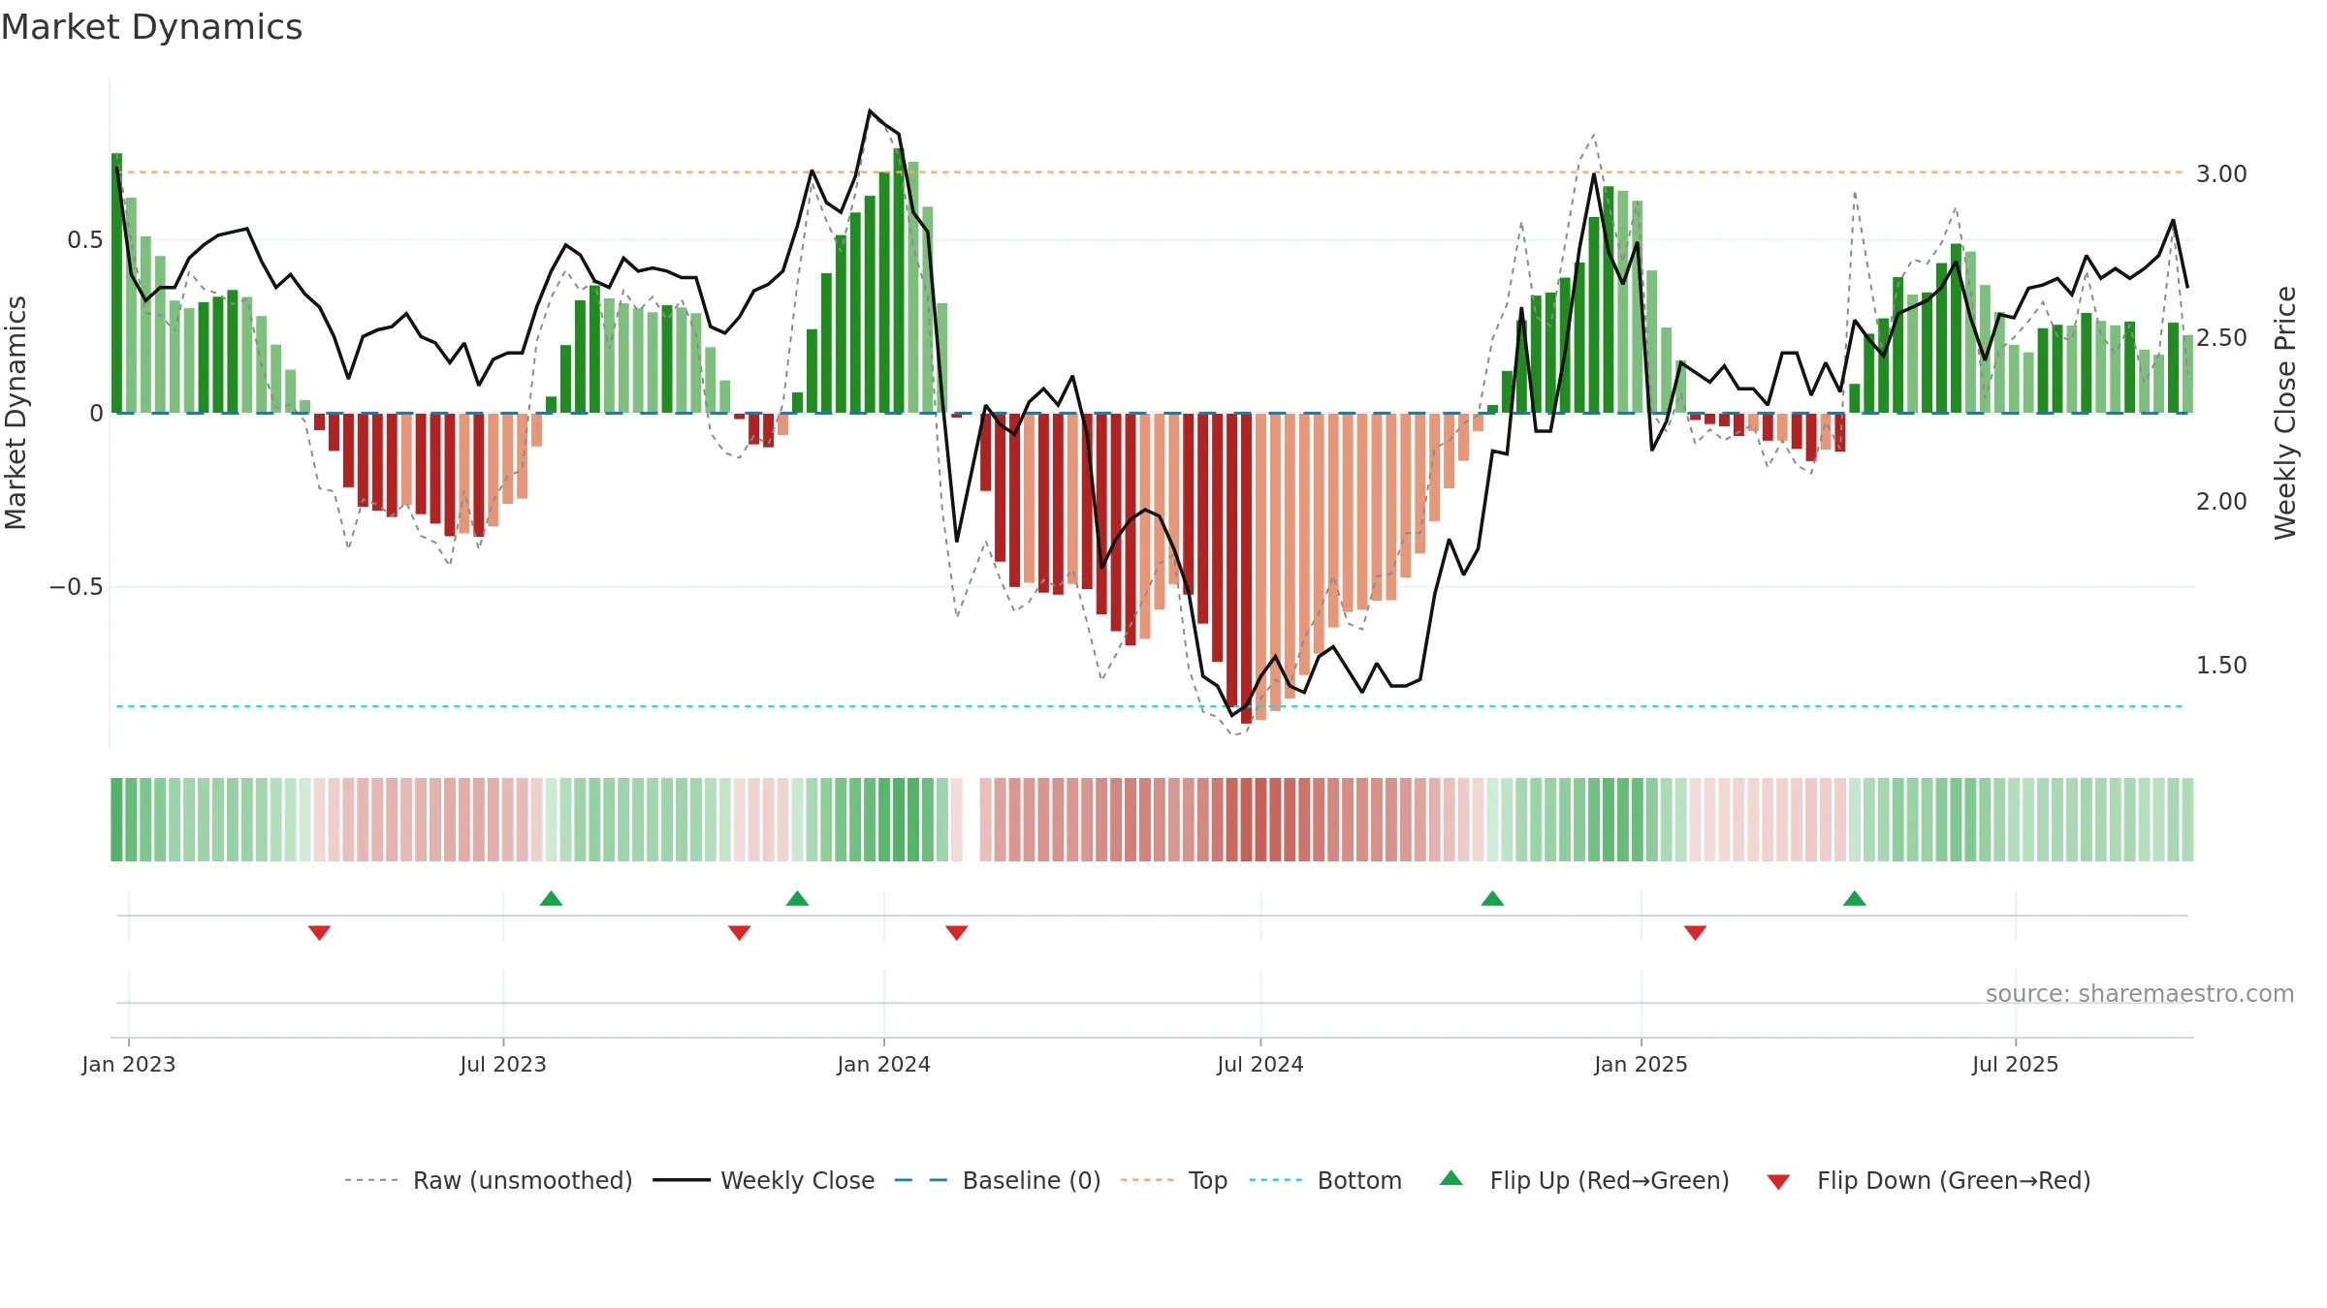Screen dimensions: 2327x1308
Task: Click the green flip-up marker near October 2024
Action: (1493, 898)
